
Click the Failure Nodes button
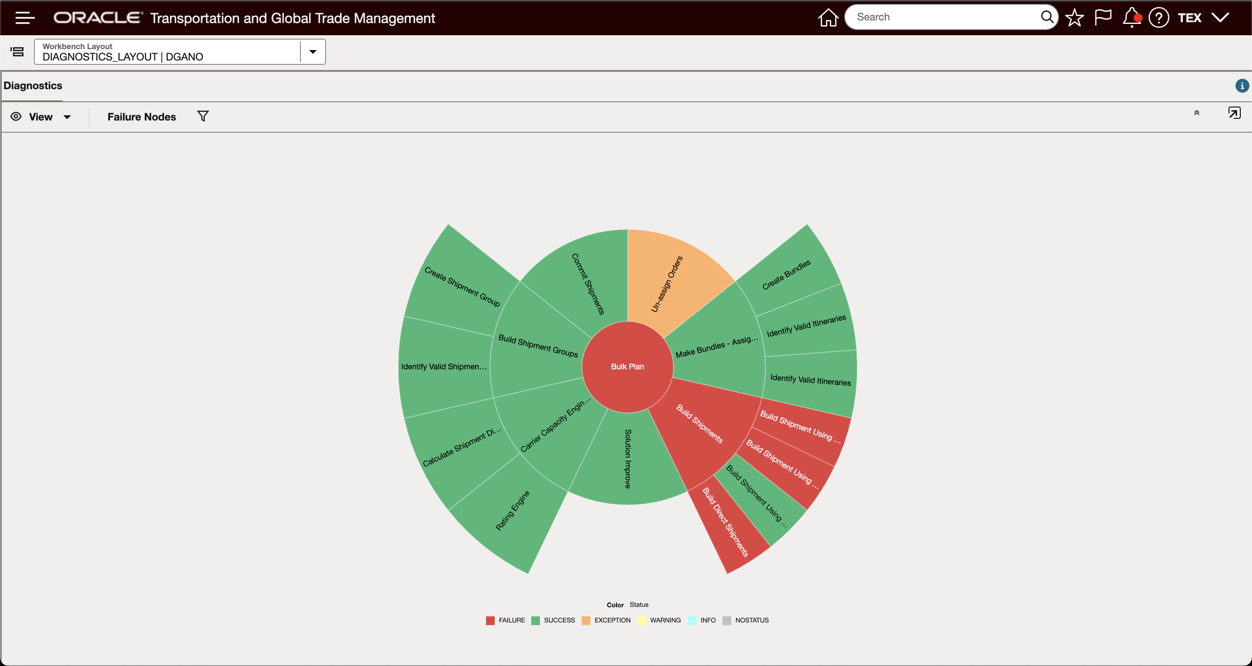point(141,117)
